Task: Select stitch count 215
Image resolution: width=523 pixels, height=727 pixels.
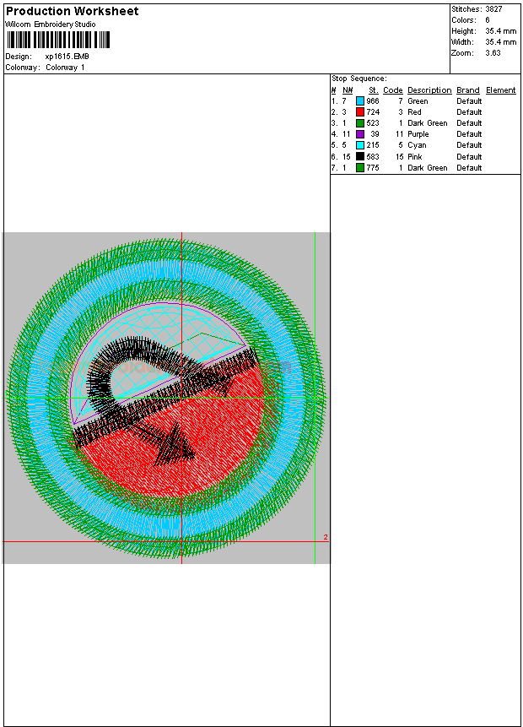Action: tap(373, 145)
